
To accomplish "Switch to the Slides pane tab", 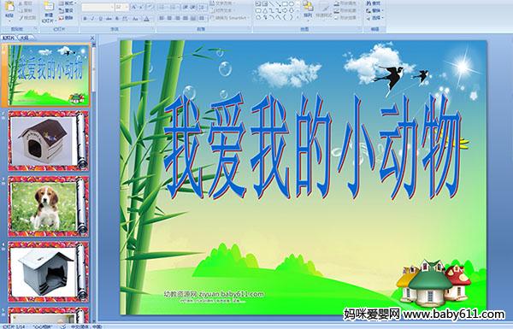I will [9, 38].
